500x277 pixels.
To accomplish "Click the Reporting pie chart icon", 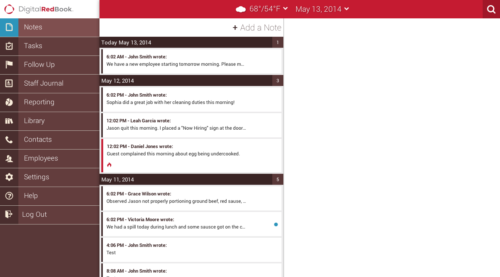I will pyautogui.click(x=9, y=102).
